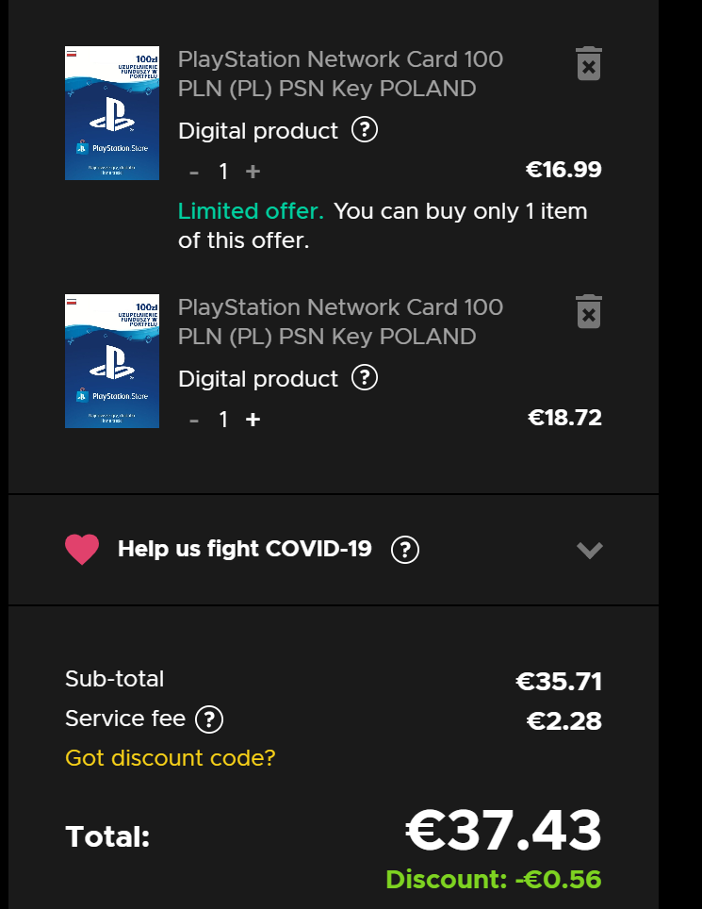Viewport: 702px width, 909px height.
Task: Open second PlayStation Network Card 100 PLN title
Action: [x=340, y=322]
